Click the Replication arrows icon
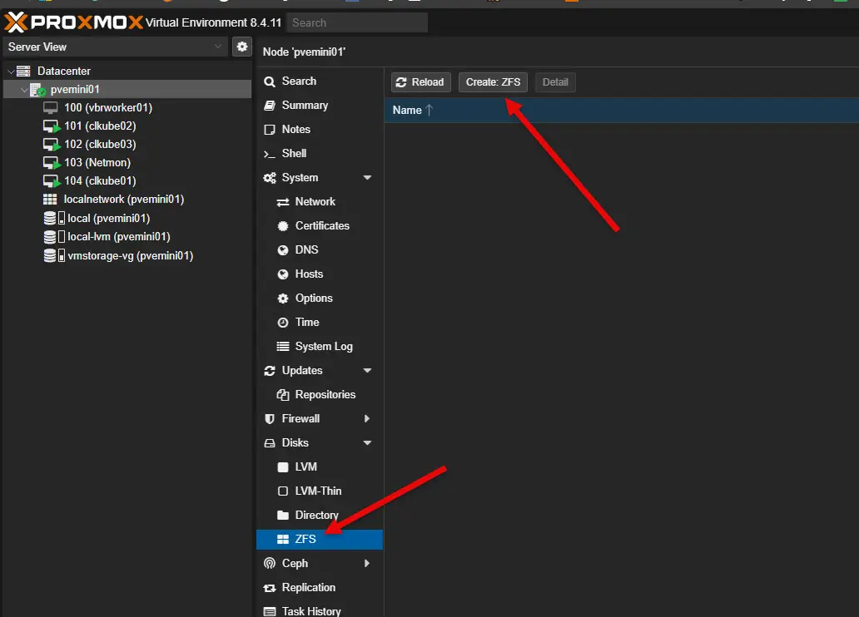859x617 pixels. pos(271,588)
